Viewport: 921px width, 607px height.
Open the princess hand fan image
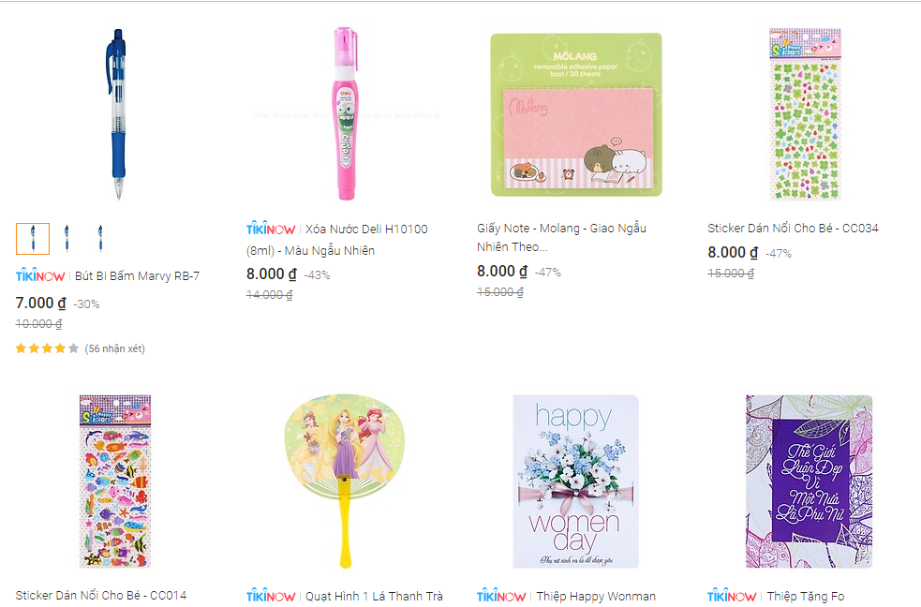(x=345, y=481)
